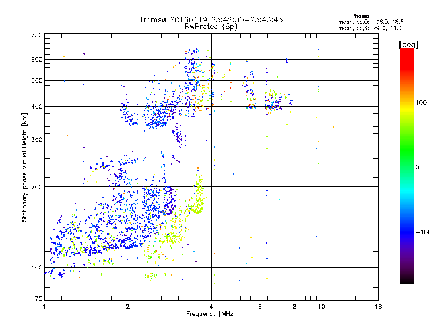Viewport: 445px width, 334px height.
Task: Click the phase colorbar
Action: [x=407, y=166]
